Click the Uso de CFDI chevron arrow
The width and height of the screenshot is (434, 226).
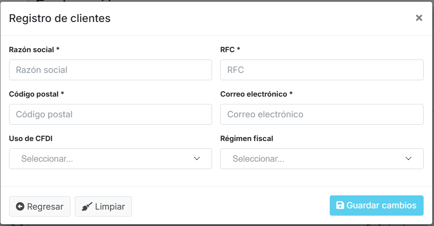coord(197,159)
